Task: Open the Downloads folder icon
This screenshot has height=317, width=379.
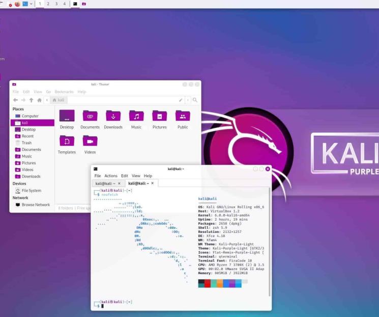Action: click(x=113, y=116)
